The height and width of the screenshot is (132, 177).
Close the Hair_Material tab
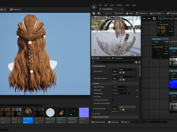tap(122, 9)
